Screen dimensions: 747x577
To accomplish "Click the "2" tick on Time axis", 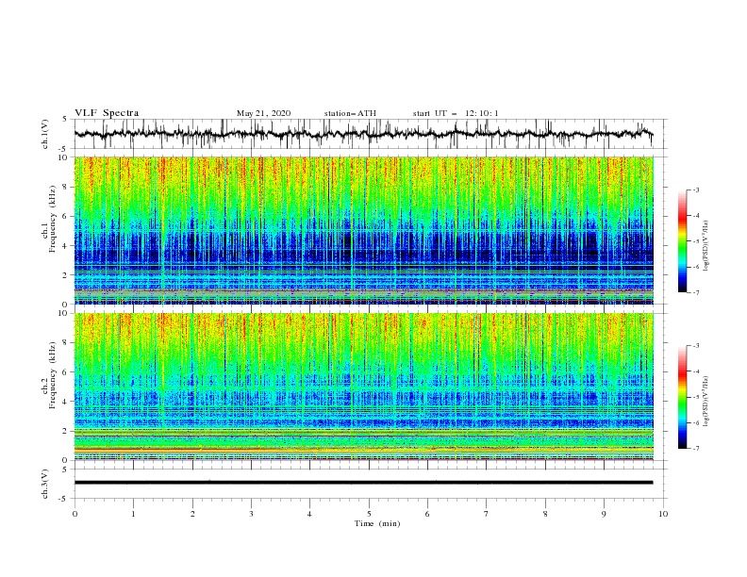I will (x=192, y=514).
